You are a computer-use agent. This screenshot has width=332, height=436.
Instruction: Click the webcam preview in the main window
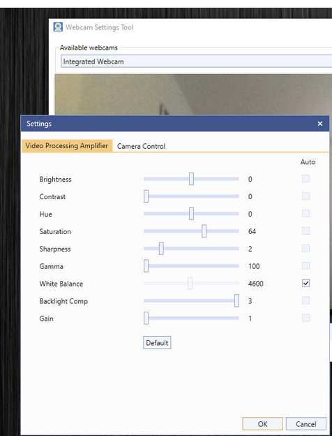(193, 94)
